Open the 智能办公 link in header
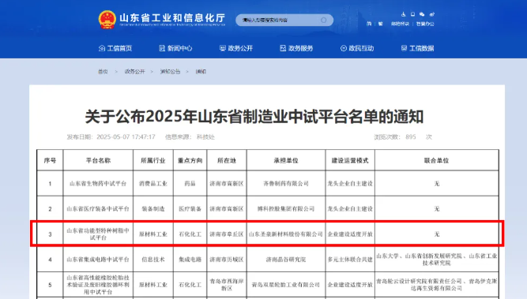 425,24
